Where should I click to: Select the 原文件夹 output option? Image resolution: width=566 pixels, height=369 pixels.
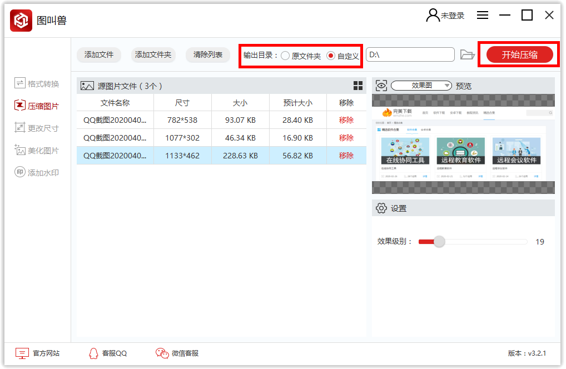285,55
